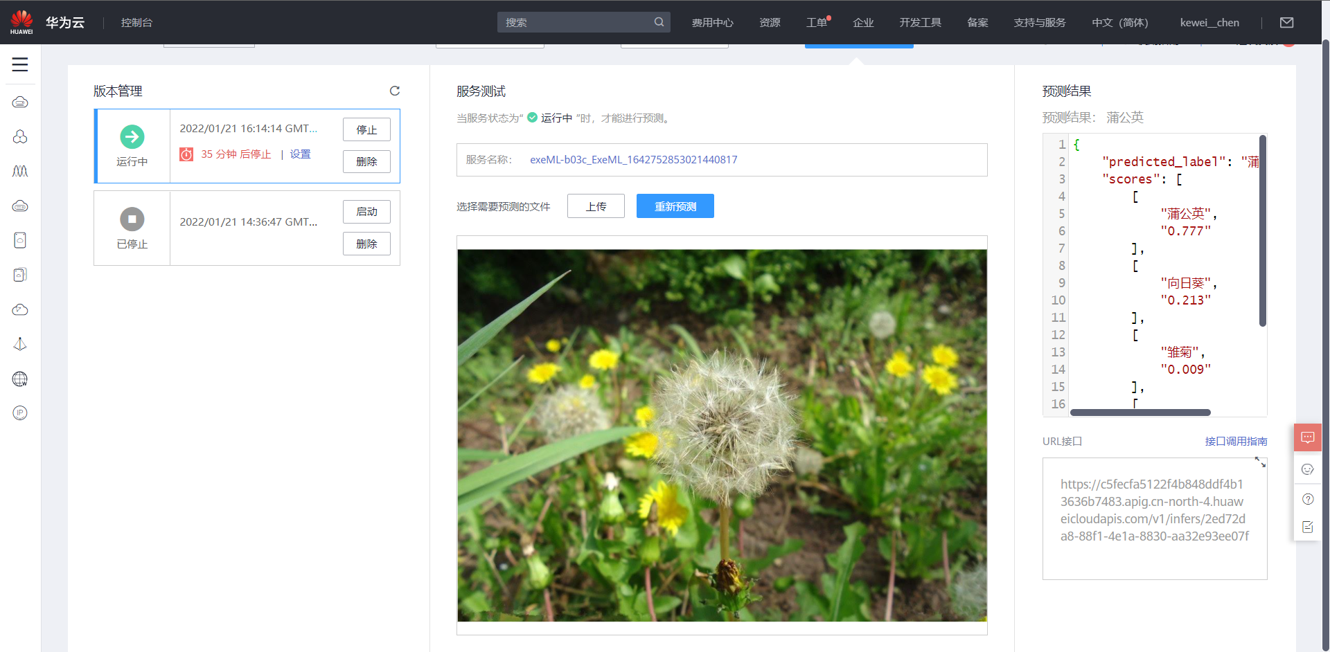Click the dandelion prediction image
The image size is (1330, 652).
(x=722, y=435)
